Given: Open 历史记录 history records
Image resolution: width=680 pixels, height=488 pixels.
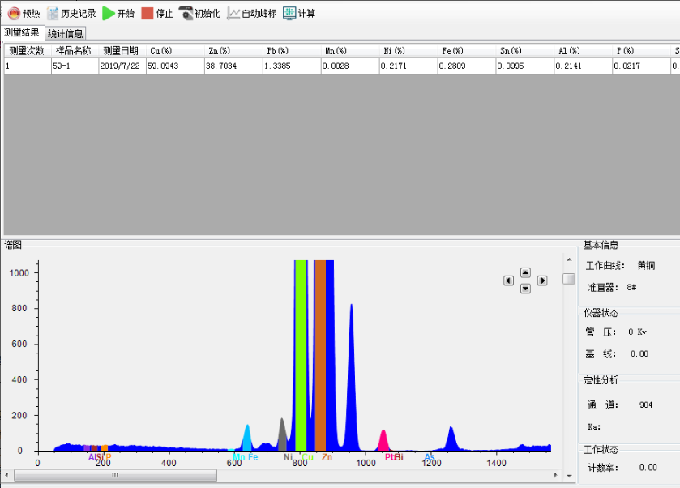Looking at the screenshot, I should [53, 13].
